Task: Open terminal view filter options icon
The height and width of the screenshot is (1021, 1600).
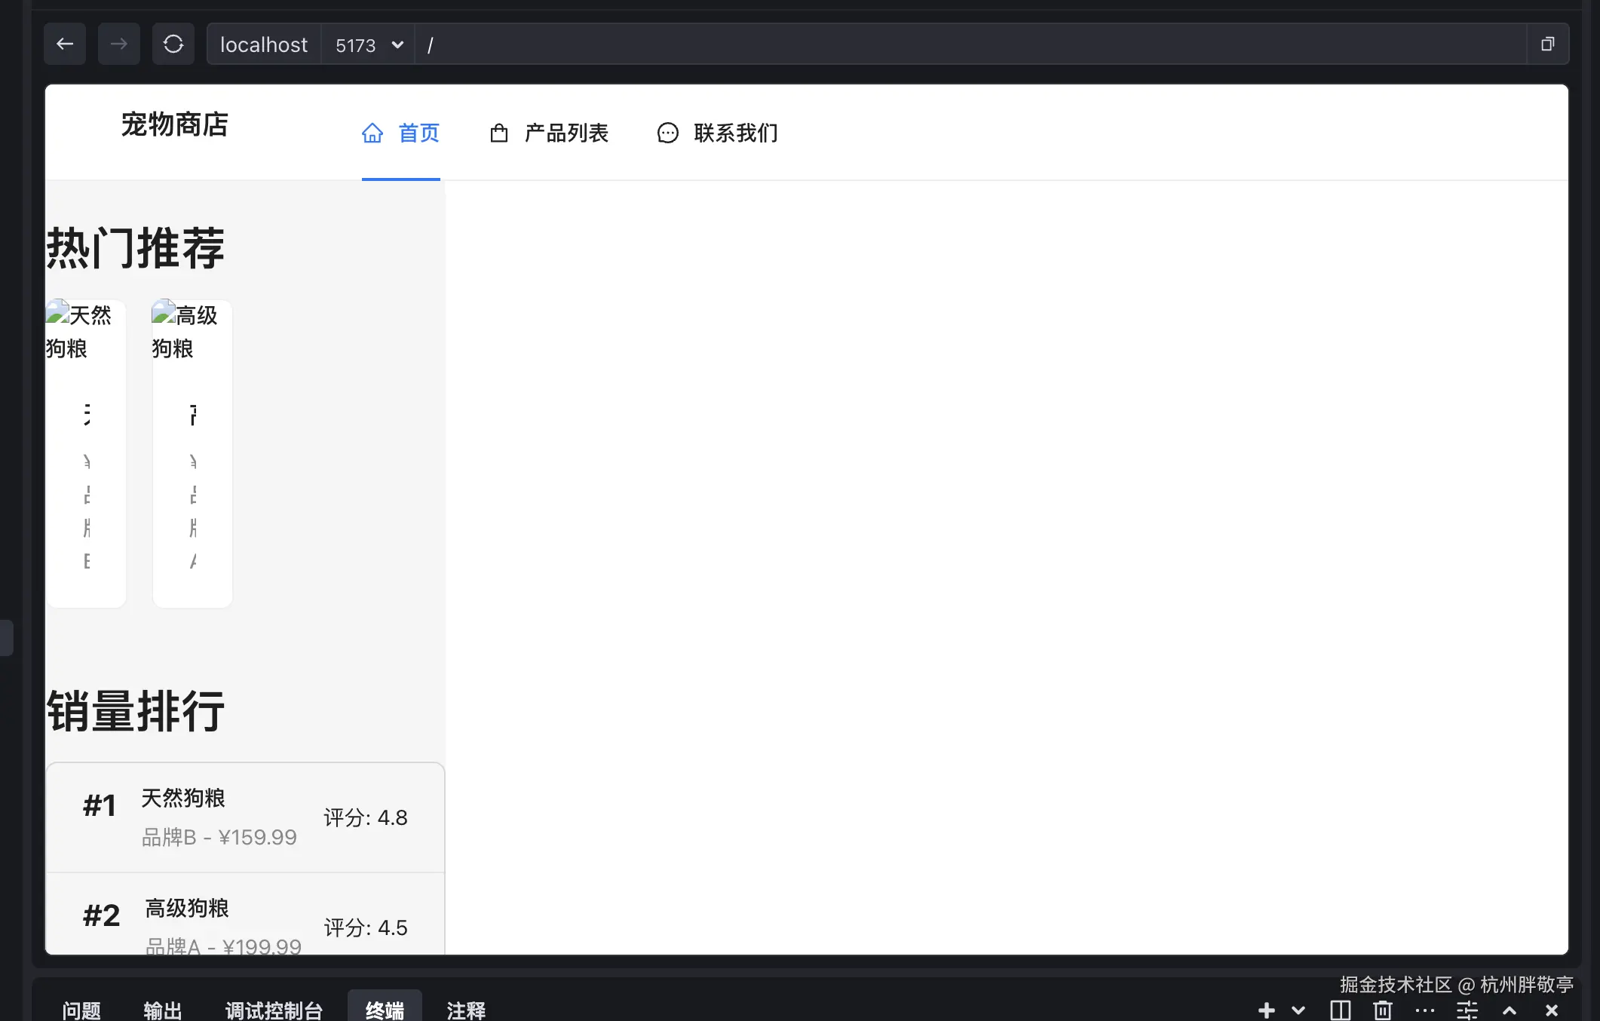Action: (x=1467, y=1010)
